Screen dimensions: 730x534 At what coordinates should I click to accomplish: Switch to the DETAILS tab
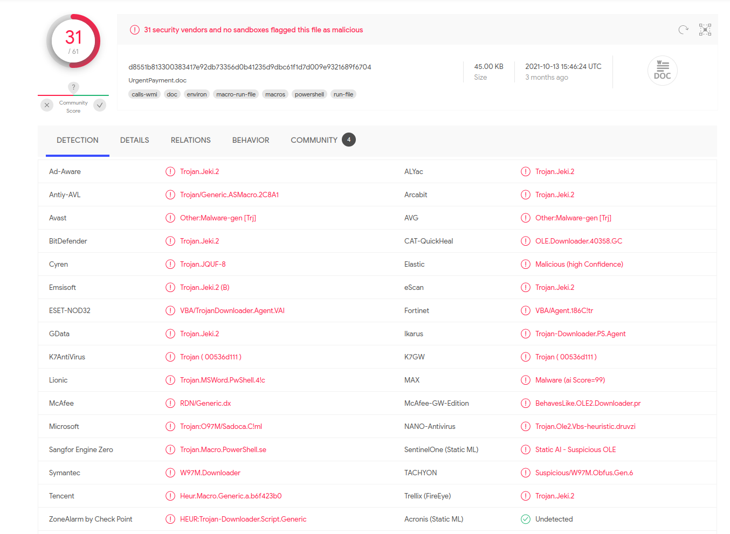click(134, 140)
